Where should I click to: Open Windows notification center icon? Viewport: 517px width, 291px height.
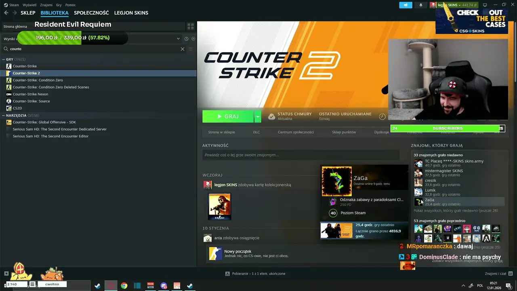point(509,286)
